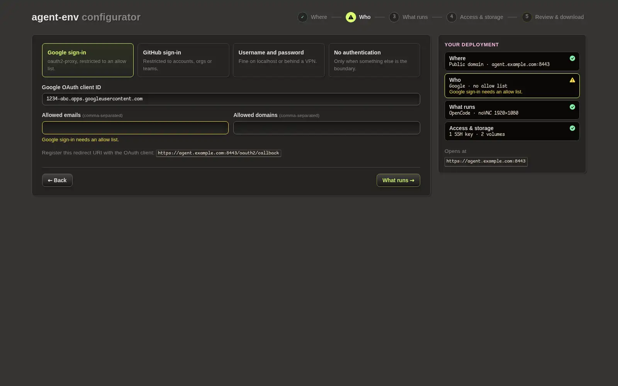Screen dimensions: 618x386
Task: Click the Who step label in stepper
Action: [x=365, y=17]
